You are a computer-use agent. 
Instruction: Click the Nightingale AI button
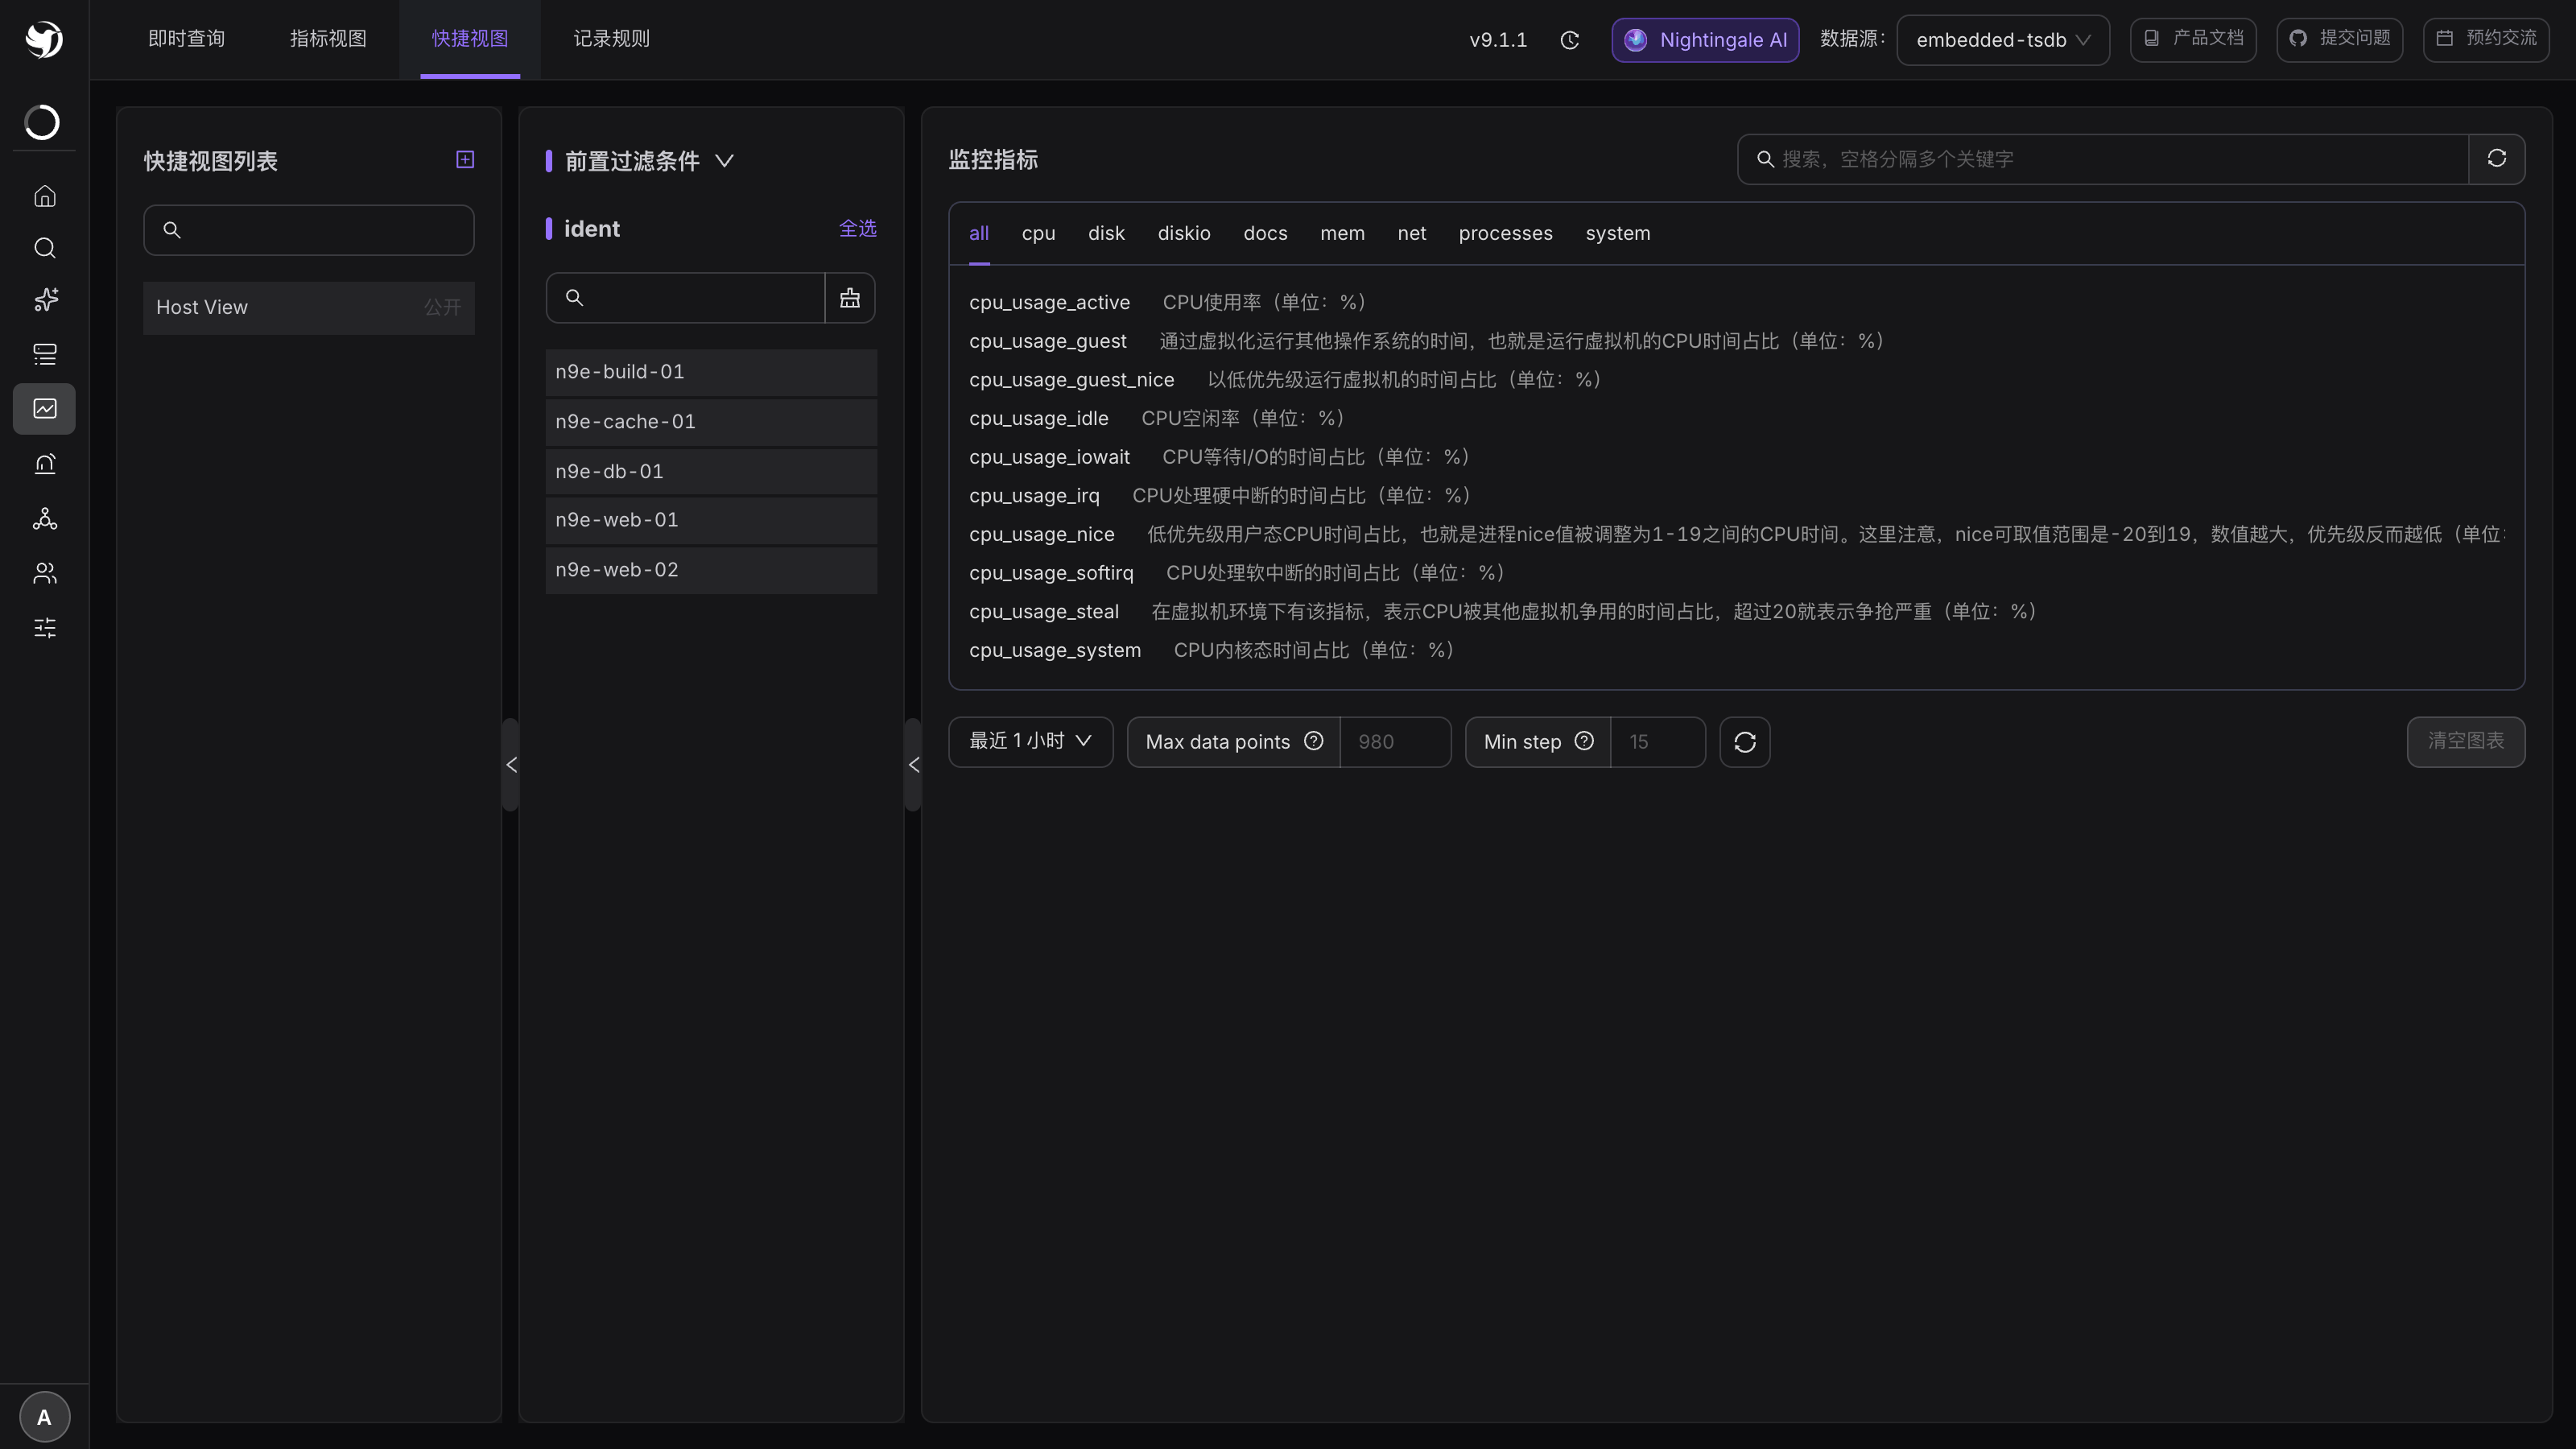point(1705,40)
